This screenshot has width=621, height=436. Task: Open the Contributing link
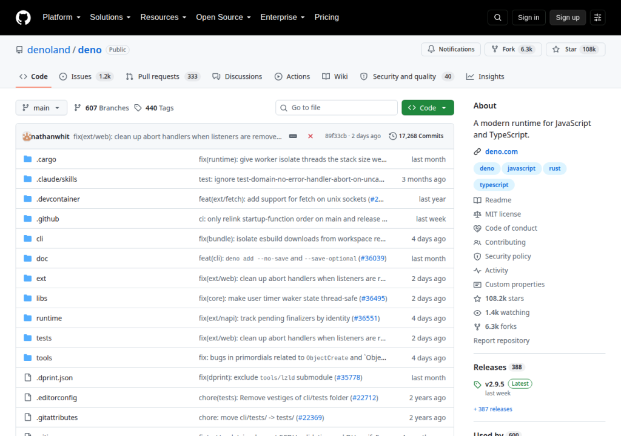505,242
